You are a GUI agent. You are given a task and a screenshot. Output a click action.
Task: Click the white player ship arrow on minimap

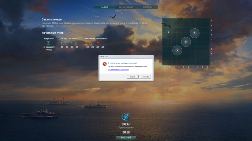168,32
